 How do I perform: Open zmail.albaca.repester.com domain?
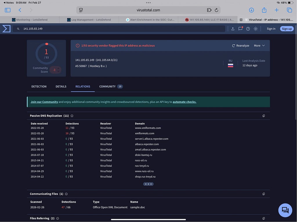(x=151, y=150)
